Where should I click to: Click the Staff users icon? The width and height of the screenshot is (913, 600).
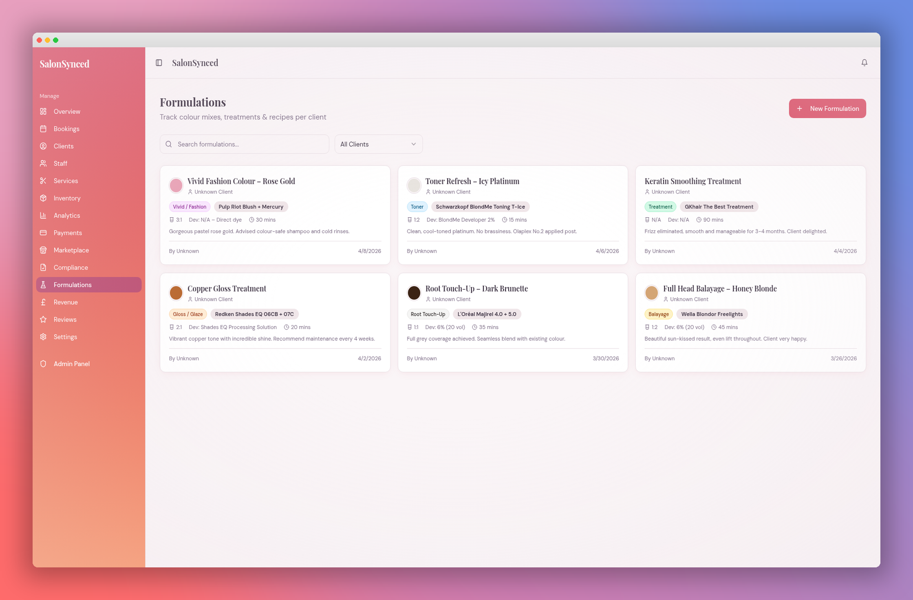[43, 163]
